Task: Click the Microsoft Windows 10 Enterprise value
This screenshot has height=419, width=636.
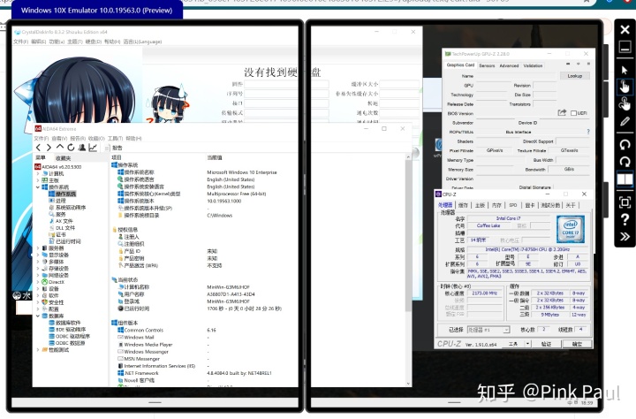Action: pos(242,172)
